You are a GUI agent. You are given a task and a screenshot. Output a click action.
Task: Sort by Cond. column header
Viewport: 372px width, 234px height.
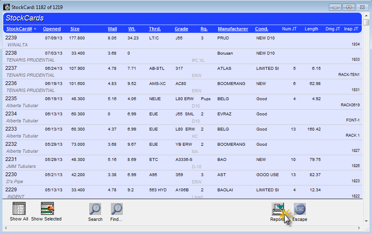261,29
